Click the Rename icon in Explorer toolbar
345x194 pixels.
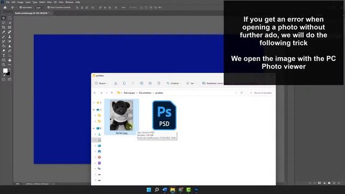141,84
